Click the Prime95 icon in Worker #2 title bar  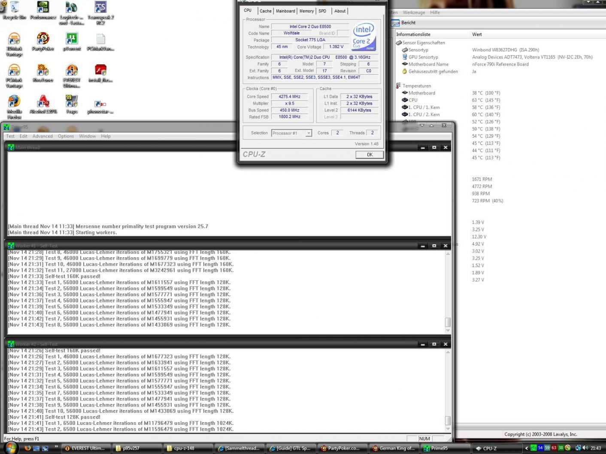tap(11, 344)
